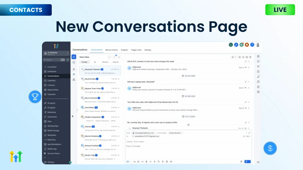Click the orange notifications bell icon
Viewport: 303px width, 170px height.
[x=247, y=45]
